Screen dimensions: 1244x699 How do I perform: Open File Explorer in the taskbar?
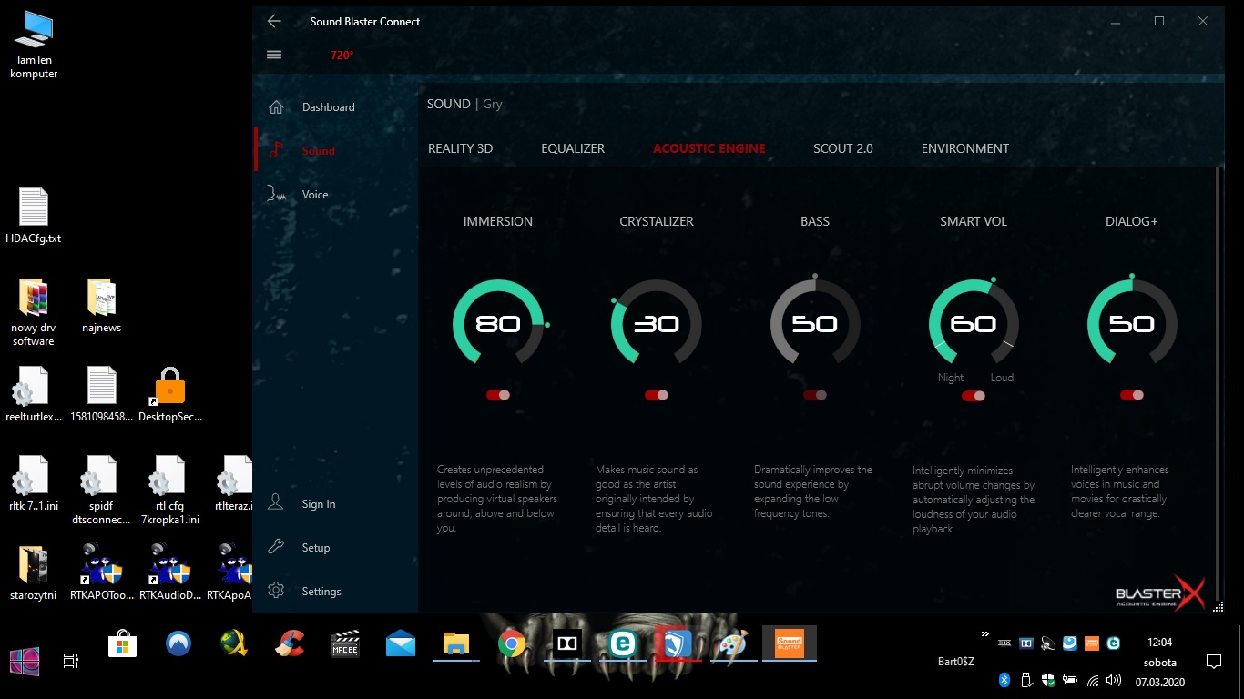[x=455, y=643]
